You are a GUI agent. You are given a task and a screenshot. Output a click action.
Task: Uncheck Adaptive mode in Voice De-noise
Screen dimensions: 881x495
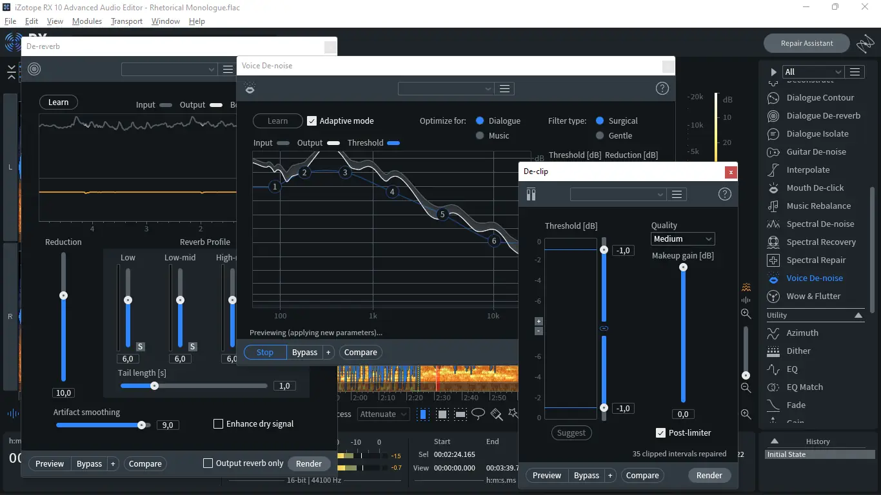[x=312, y=121]
